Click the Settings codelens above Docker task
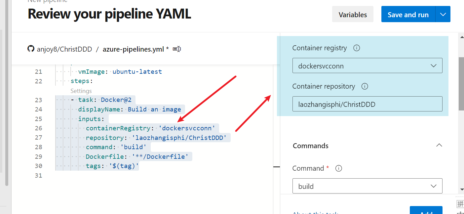 [81, 91]
